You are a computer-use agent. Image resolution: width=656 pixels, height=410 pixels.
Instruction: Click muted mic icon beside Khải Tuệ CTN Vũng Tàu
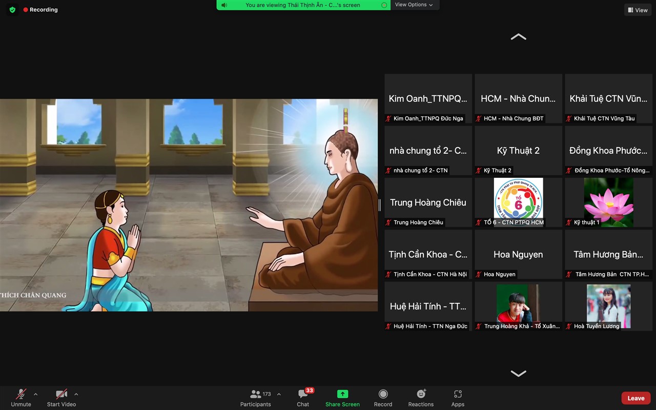569,118
